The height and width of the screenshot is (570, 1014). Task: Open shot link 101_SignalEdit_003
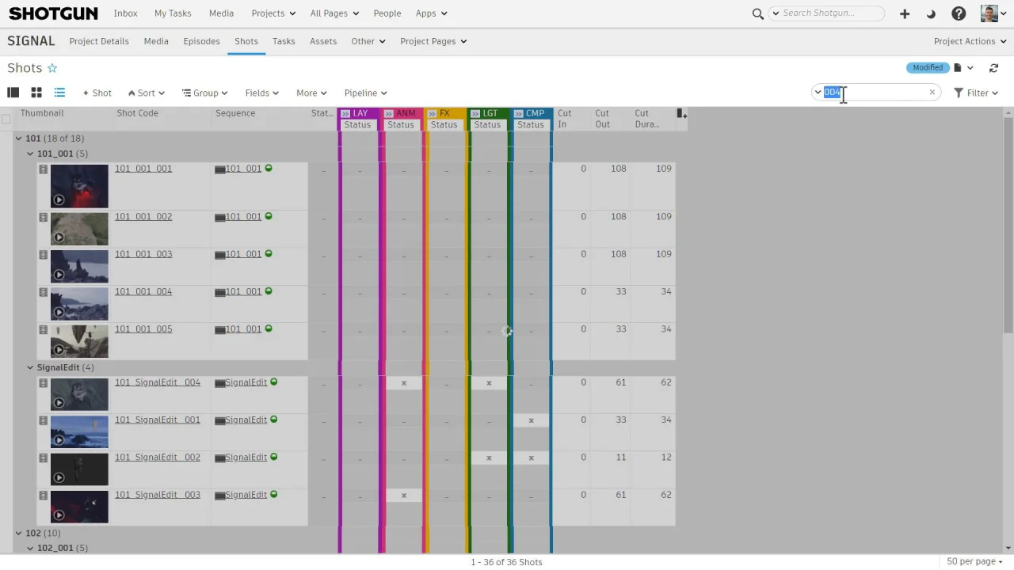point(158,495)
